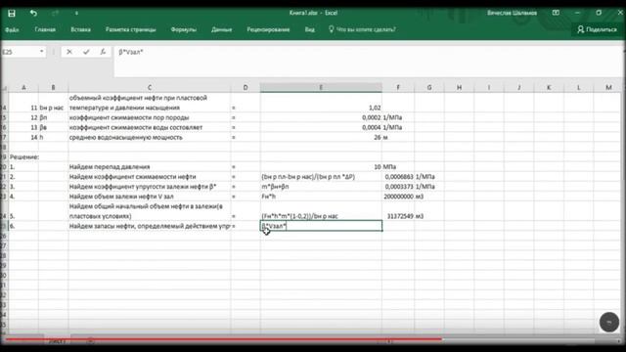Click the Name Box showing E25
The width and height of the screenshot is (626, 352).
(x=21, y=52)
